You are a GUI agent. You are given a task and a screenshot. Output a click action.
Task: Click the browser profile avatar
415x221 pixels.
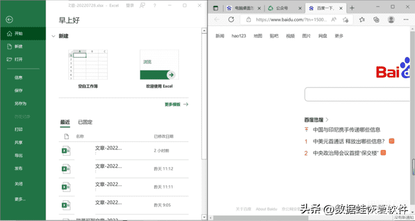391,20
